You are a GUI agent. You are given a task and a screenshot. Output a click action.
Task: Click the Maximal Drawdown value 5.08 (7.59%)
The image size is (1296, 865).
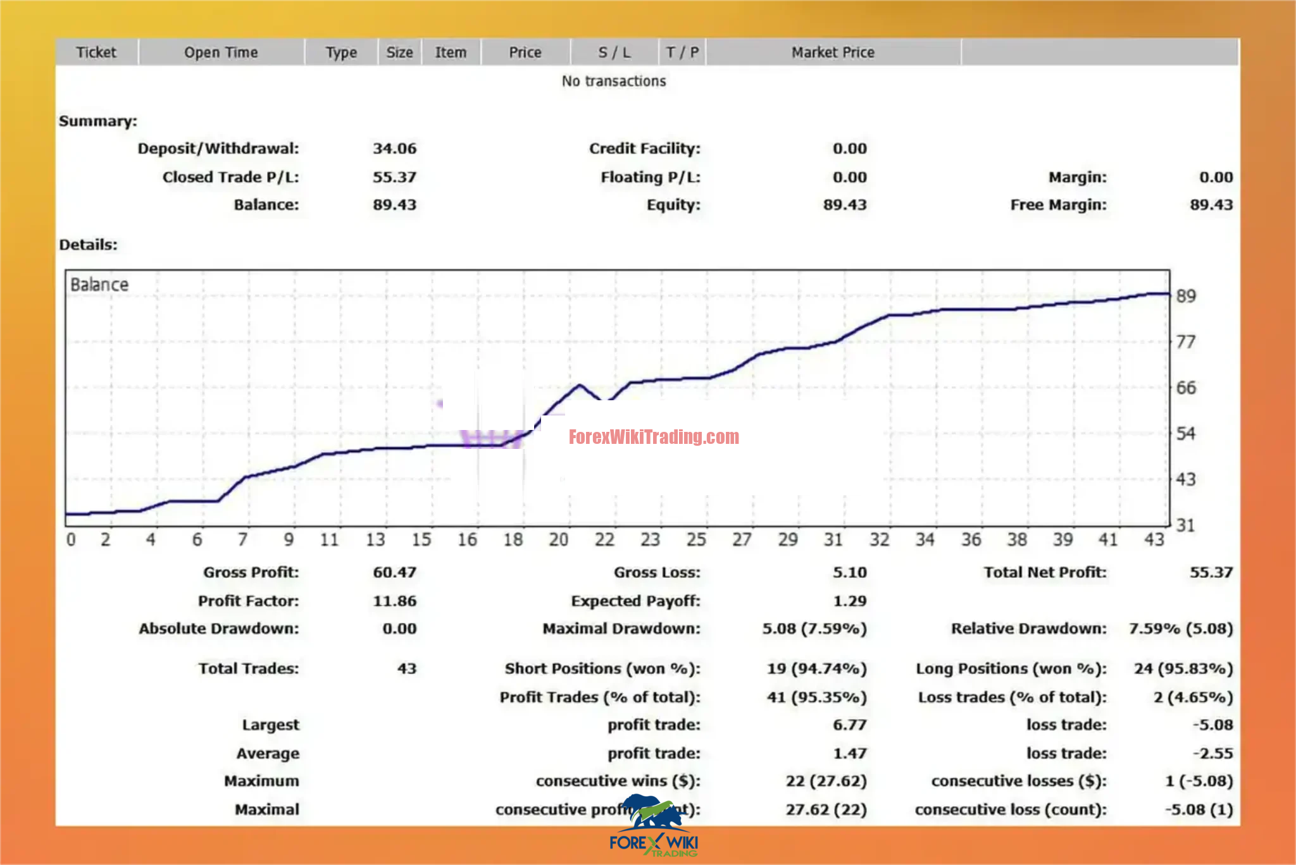click(x=814, y=629)
